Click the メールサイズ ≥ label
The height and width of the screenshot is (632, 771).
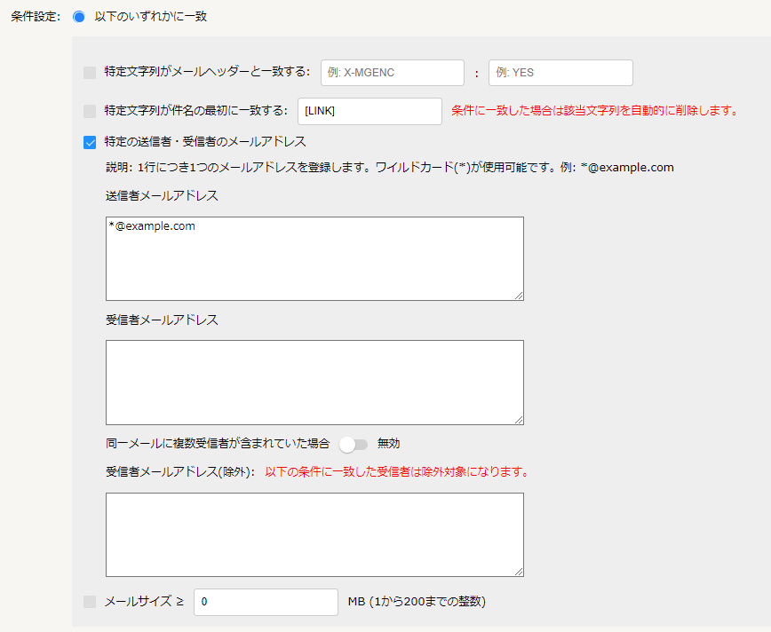(144, 602)
